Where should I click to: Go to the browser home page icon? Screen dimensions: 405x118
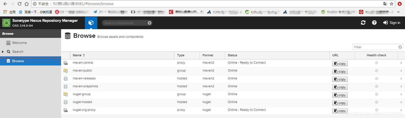click(x=27, y=4)
